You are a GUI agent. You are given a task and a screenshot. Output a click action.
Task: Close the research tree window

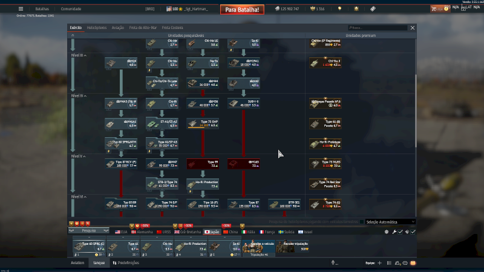click(413, 28)
